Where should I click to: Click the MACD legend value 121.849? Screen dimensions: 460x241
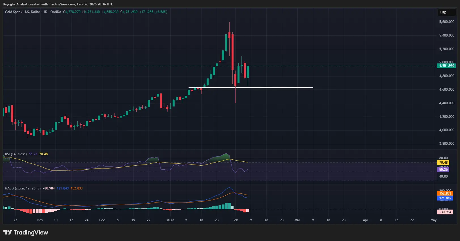click(x=63, y=188)
